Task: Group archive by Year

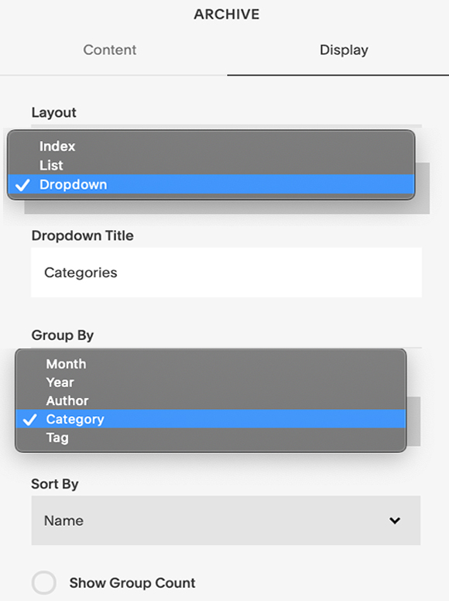Action: [211, 382]
